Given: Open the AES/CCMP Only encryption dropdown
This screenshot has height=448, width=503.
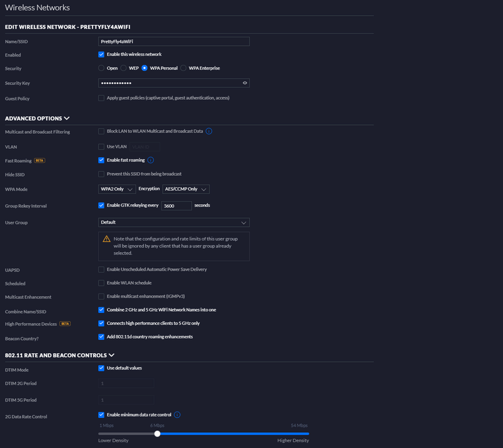Looking at the screenshot, I should (185, 189).
